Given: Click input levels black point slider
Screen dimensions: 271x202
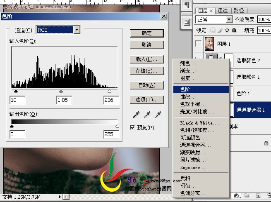Looking at the screenshot, I should [16, 91].
